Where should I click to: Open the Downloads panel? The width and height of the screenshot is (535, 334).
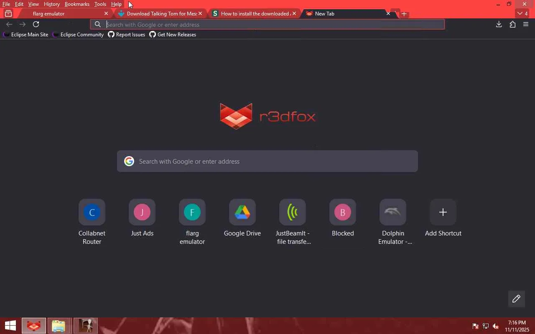[x=499, y=24]
